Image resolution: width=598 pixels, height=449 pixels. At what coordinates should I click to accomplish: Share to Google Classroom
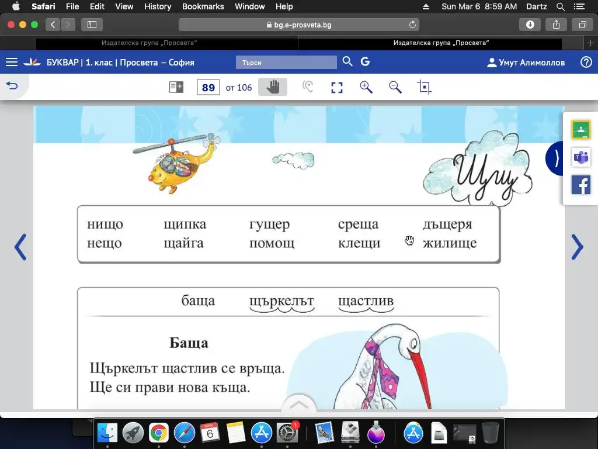[x=581, y=130]
